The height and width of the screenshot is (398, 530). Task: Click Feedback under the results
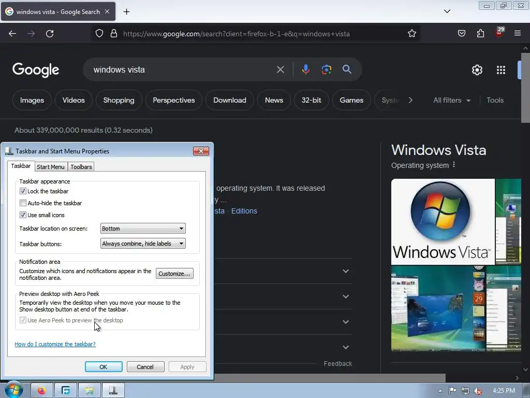point(337,363)
